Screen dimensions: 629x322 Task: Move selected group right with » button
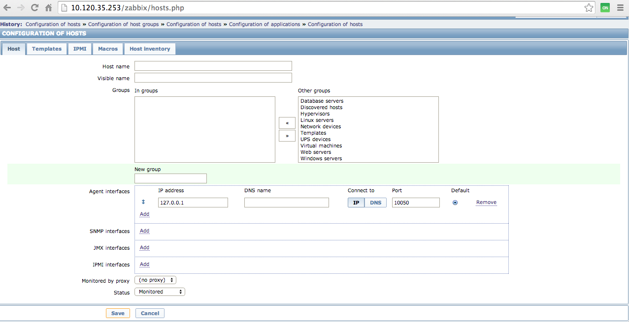287,136
